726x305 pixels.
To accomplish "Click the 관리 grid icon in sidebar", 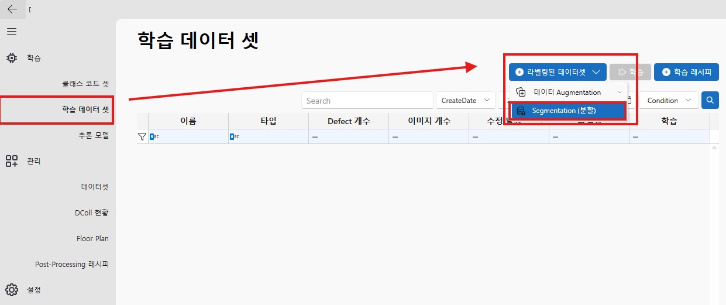I will tap(12, 161).
